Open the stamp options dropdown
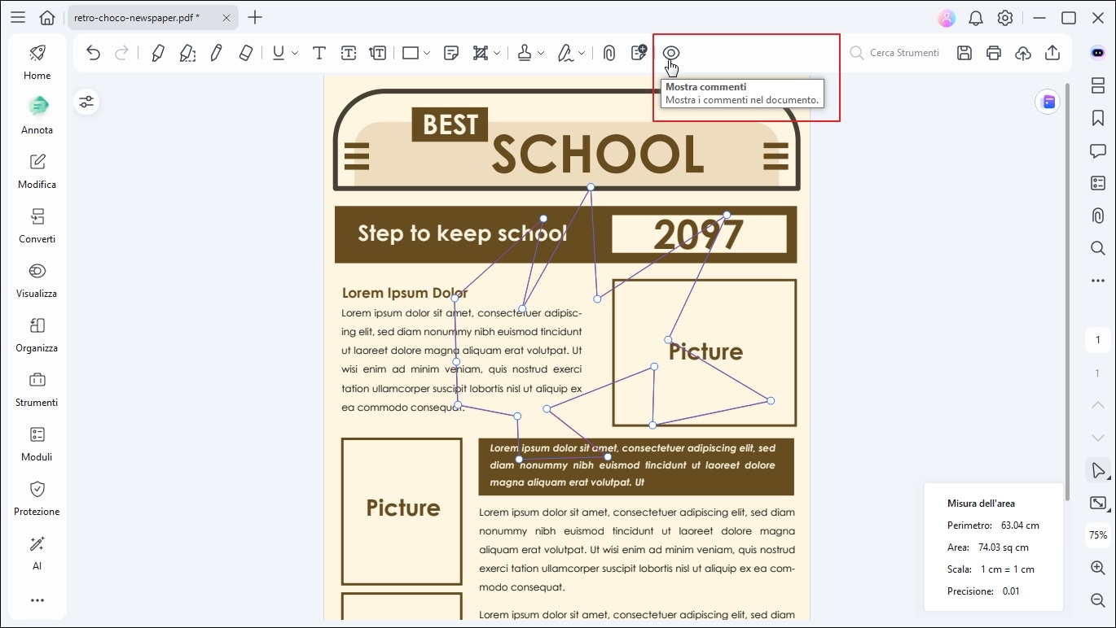1116x628 pixels. point(541,53)
